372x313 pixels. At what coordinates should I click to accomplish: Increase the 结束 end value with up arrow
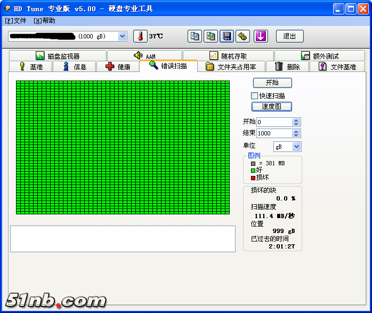point(296,131)
